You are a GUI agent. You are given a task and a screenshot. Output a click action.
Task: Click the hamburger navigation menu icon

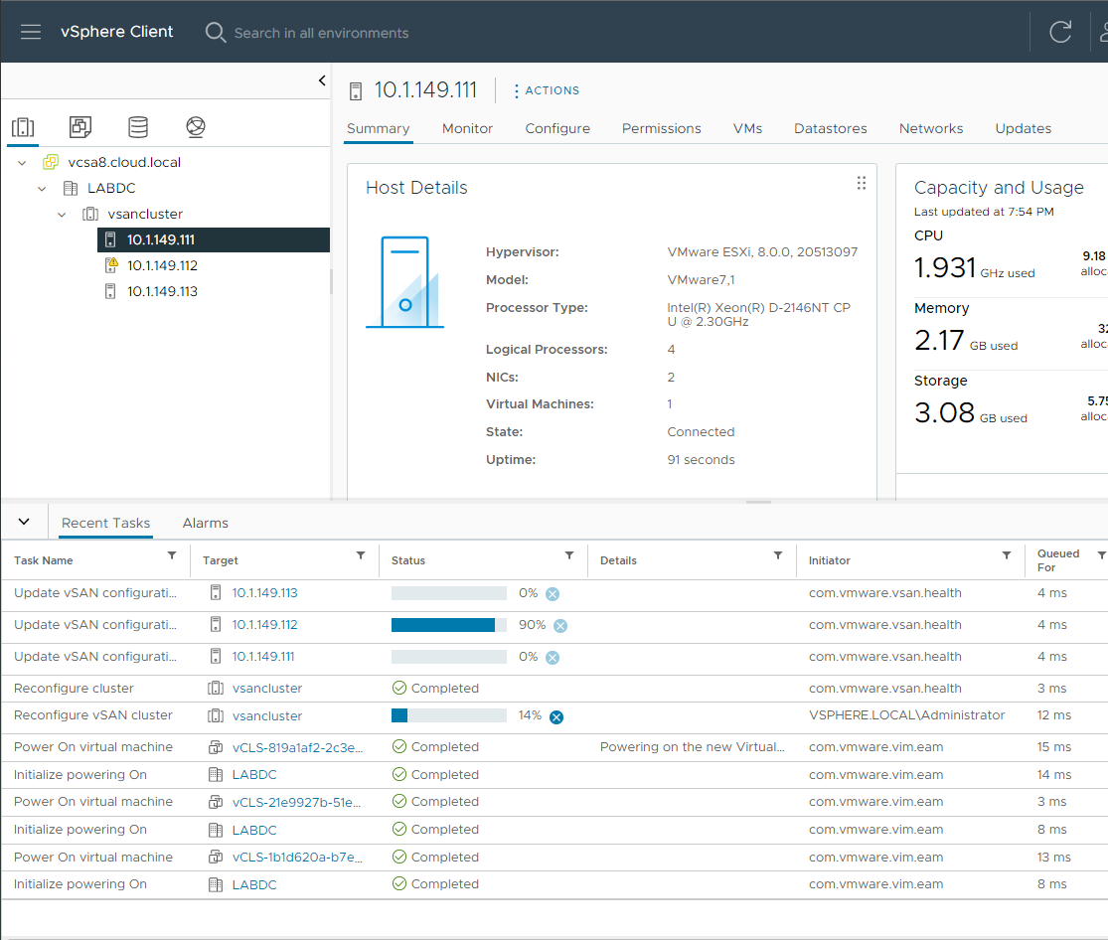pyautogui.click(x=31, y=31)
